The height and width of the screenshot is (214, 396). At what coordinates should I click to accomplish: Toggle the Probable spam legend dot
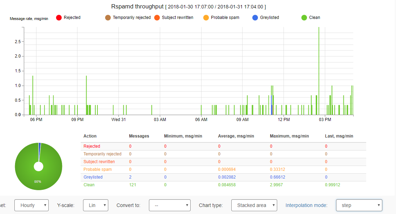(206, 18)
